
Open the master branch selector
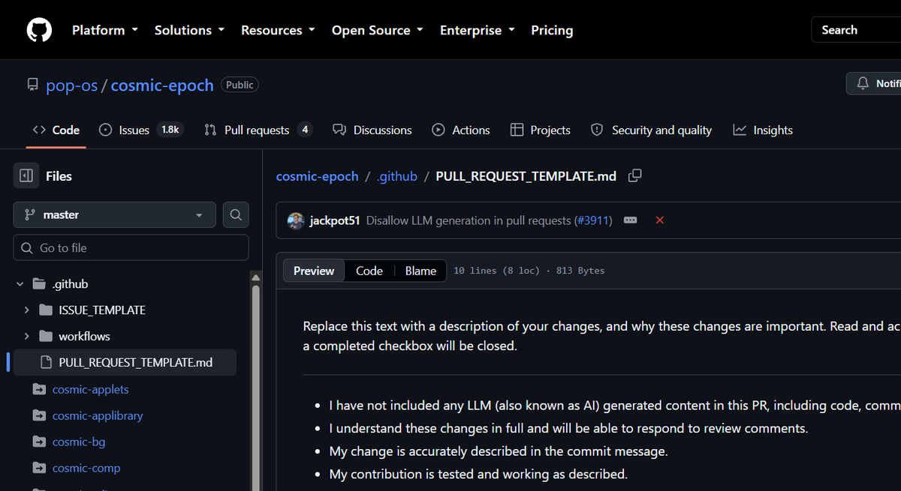coord(114,214)
